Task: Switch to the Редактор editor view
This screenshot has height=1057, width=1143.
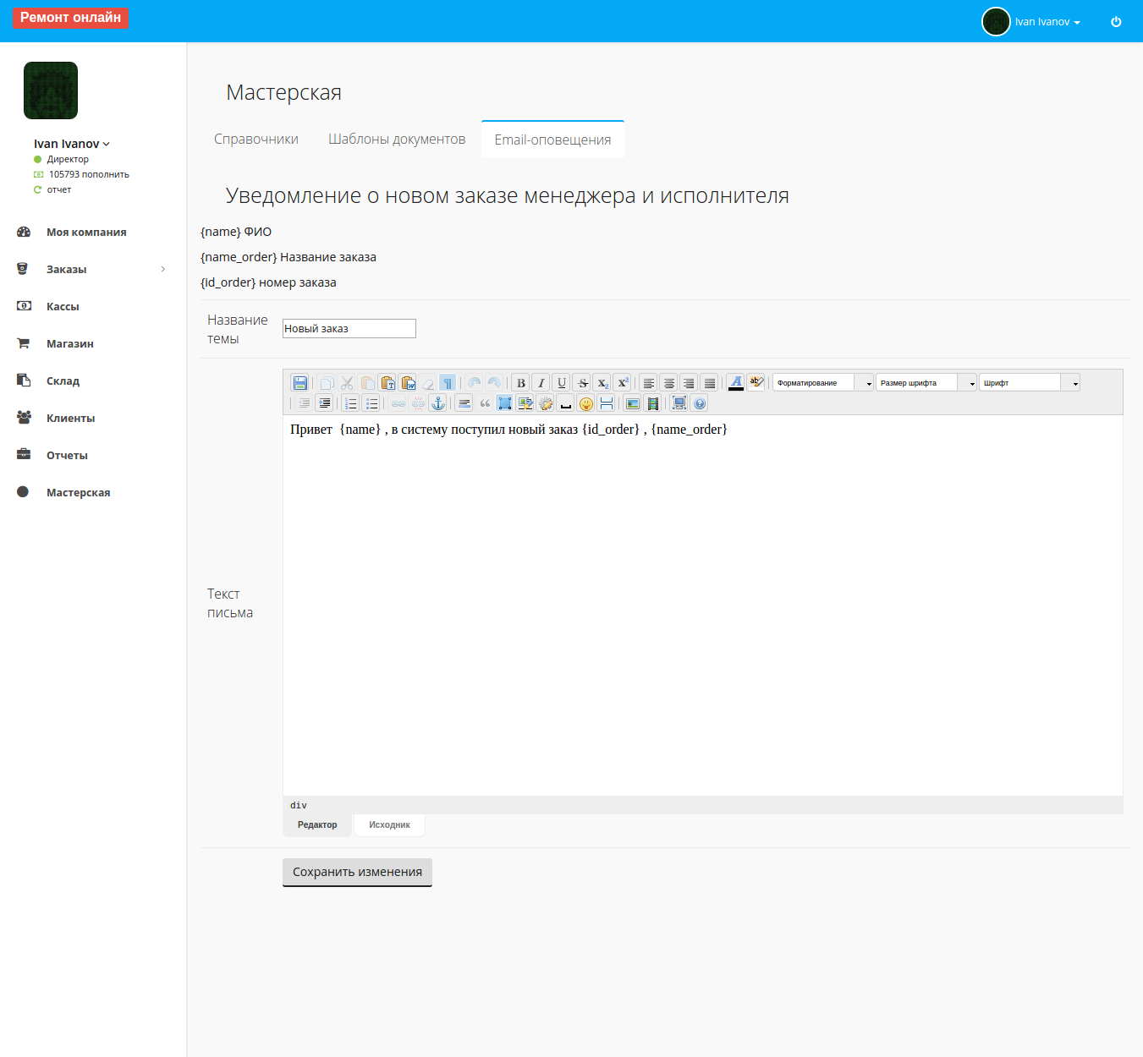Action: (317, 825)
